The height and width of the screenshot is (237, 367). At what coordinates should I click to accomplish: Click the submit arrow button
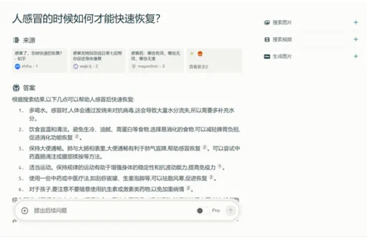(x=231, y=210)
